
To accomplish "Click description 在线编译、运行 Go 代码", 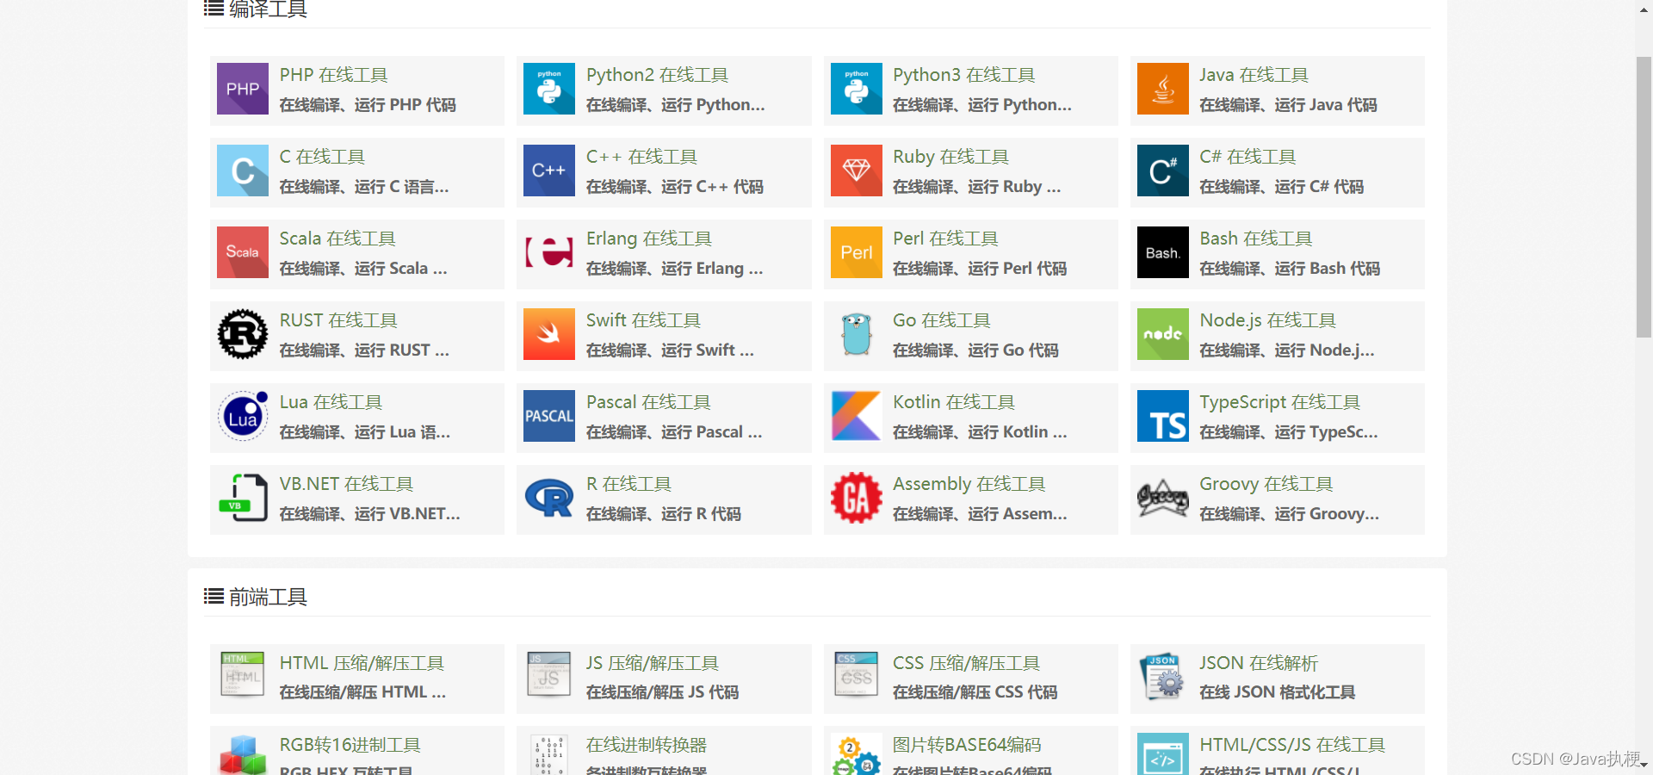I will click(x=976, y=350).
